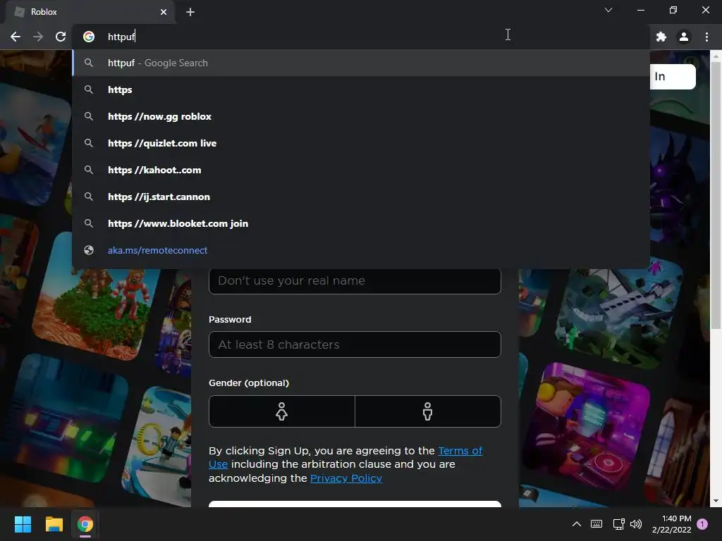Select 'https //www.blooket.com join' suggestion
Image resolution: width=722 pixels, height=541 pixels.
(x=361, y=223)
